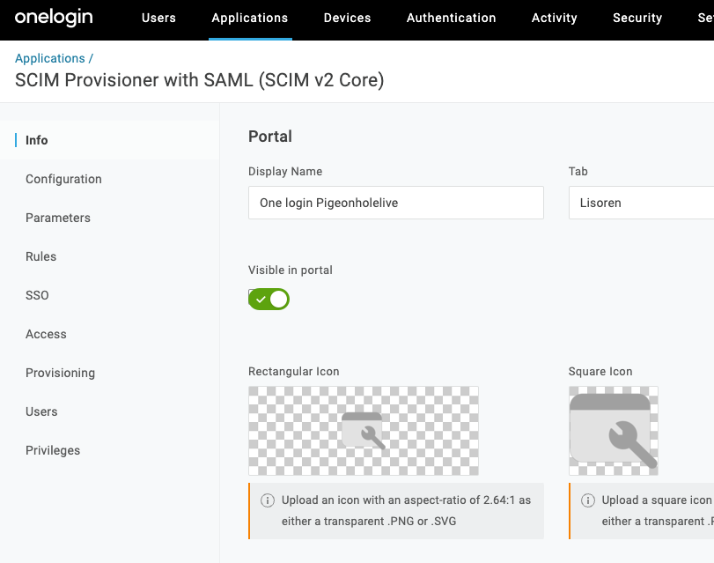Select the Users sidebar tab
The height and width of the screenshot is (563, 714).
click(x=41, y=411)
